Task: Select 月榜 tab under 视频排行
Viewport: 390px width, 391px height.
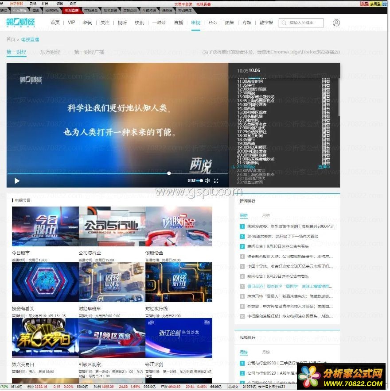Action: pos(266,352)
